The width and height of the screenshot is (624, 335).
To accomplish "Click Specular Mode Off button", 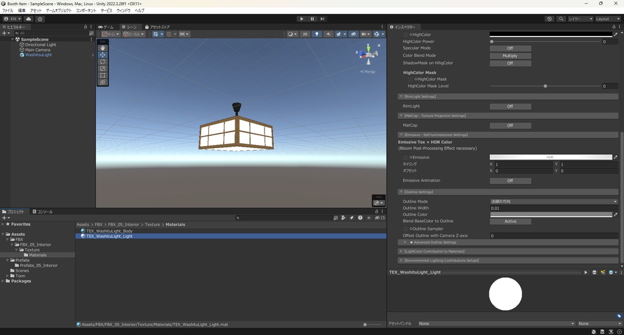I will [x=510, y=49].
